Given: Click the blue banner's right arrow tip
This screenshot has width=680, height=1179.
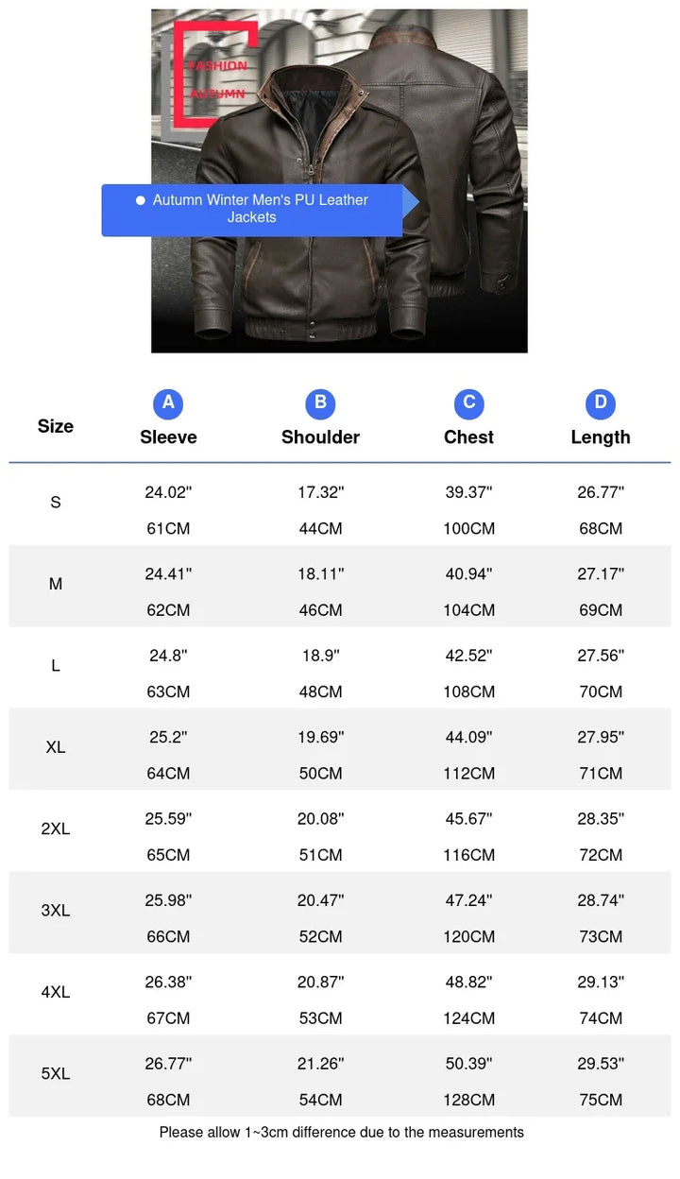Looking at the screenshot, I should [412, 201].
